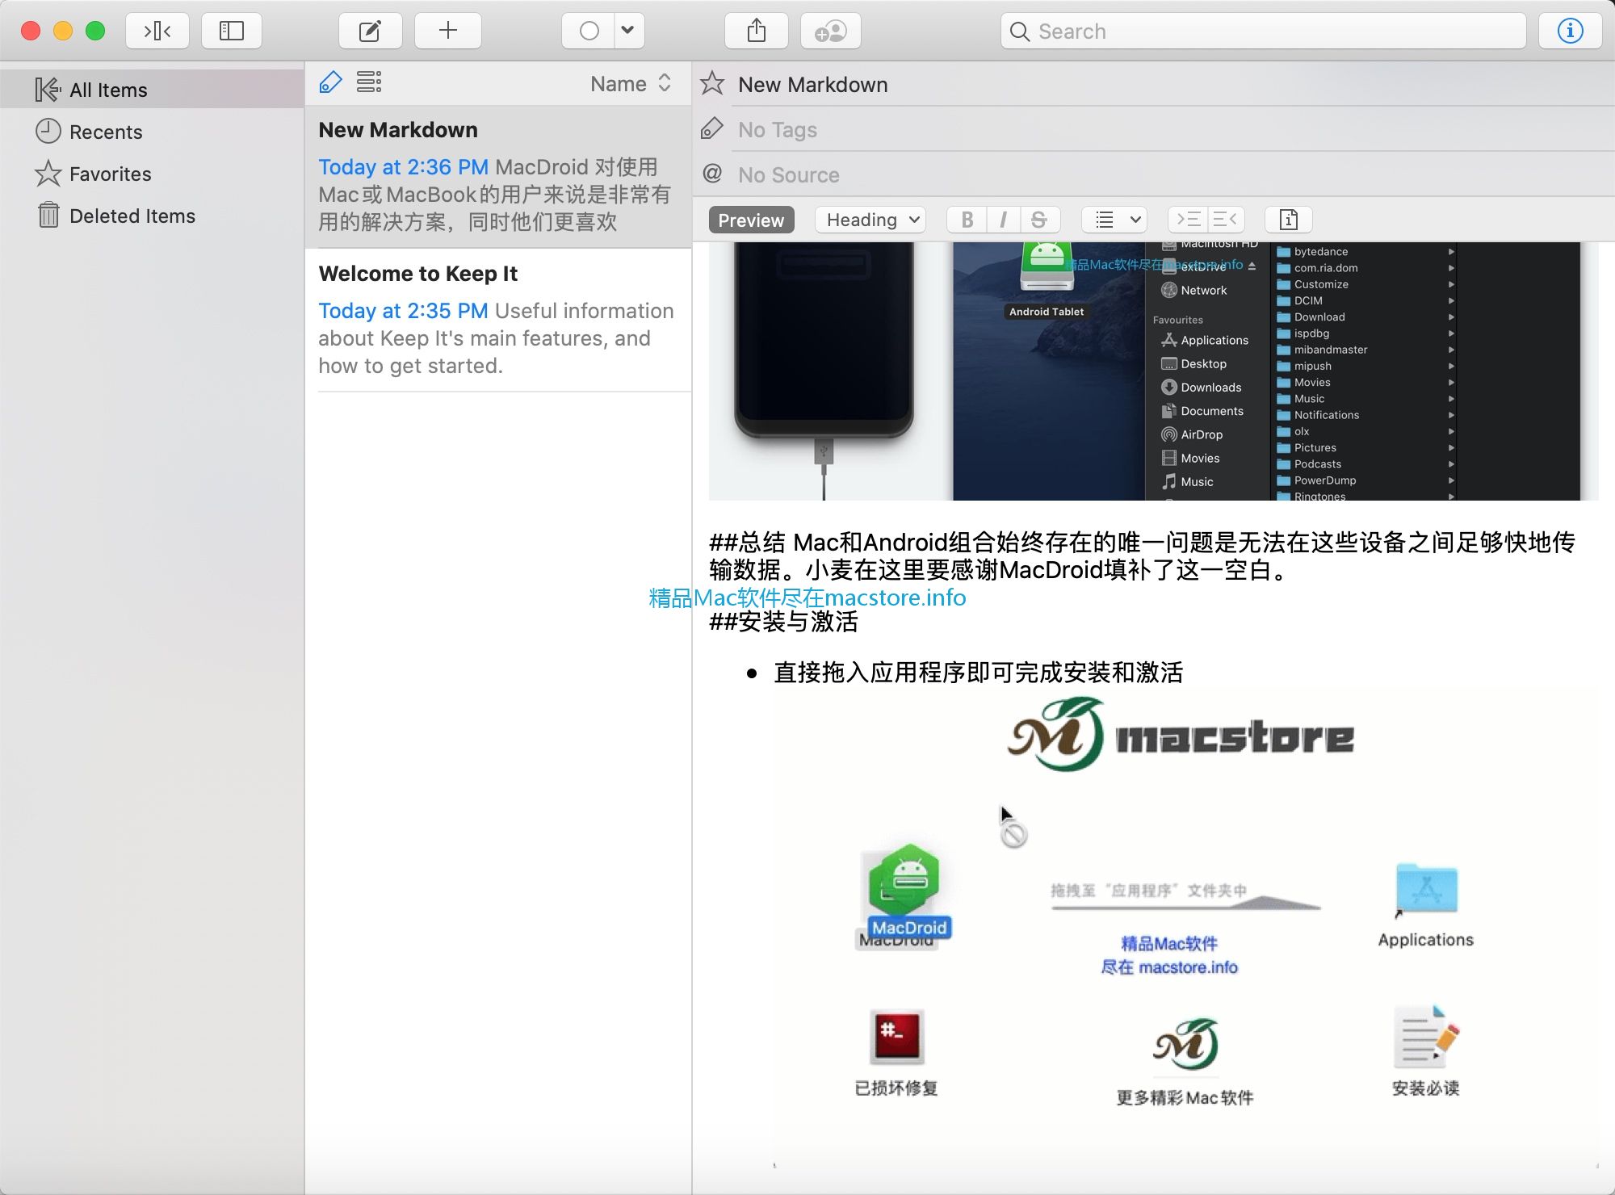The width and height of the screenshot is (1615, 1195).
Task: Click the decrease indent button
Action: click(1225, 220)
